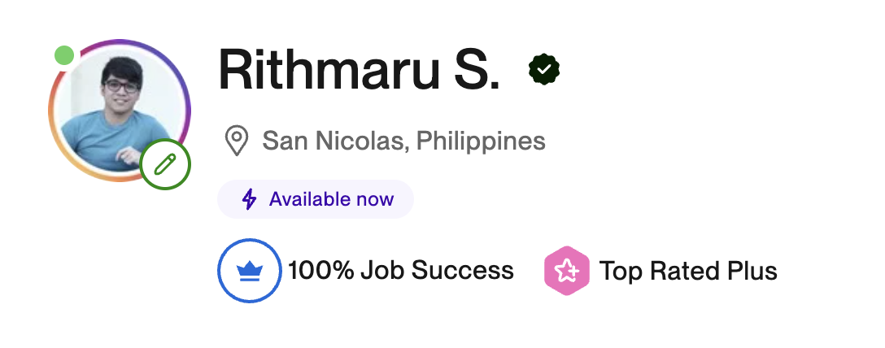Screen dimensions: 885x348
Task: Click the word "now" in the status pill
Action: point(375,199)
